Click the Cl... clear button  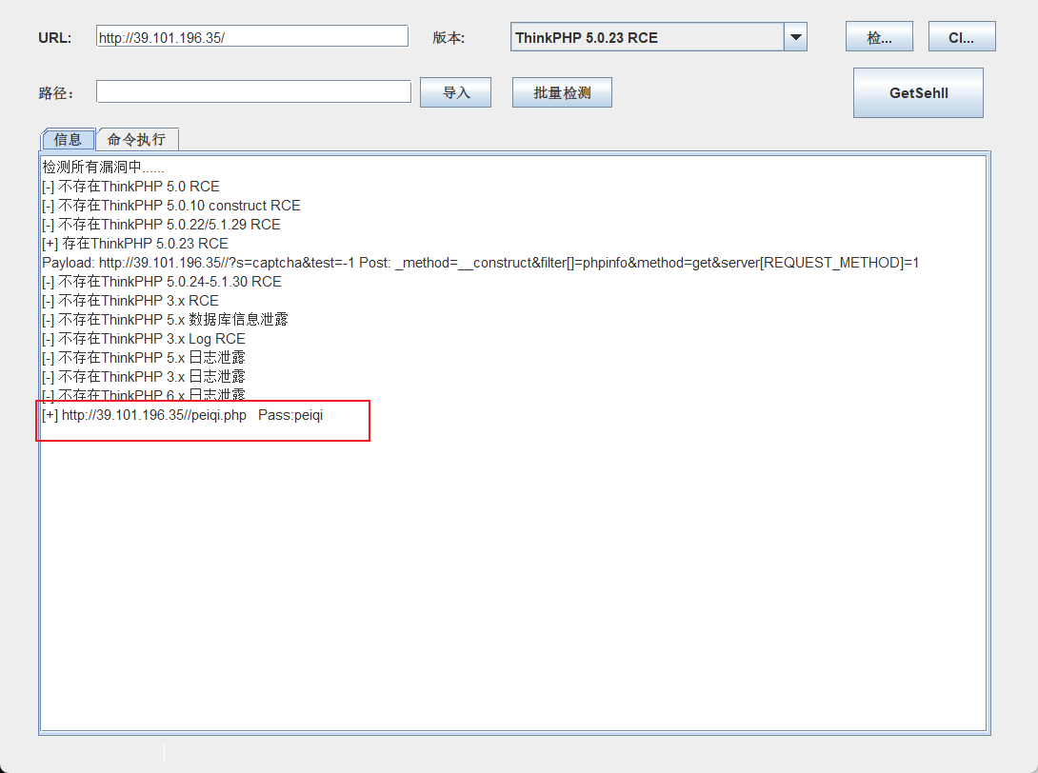(962, 37)
